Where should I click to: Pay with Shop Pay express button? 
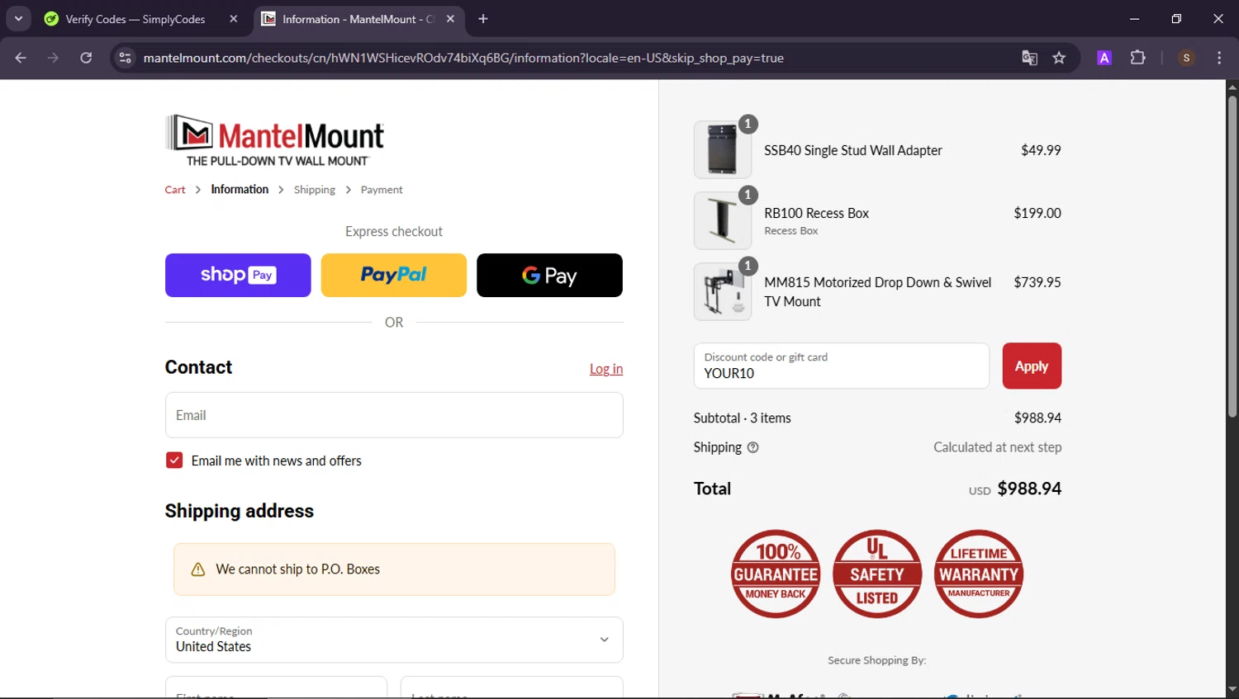tap(238, 275)
